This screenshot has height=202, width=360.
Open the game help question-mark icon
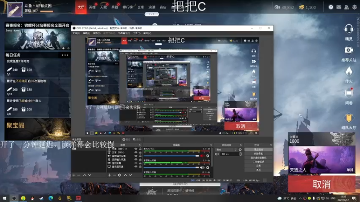click(331, 7)
